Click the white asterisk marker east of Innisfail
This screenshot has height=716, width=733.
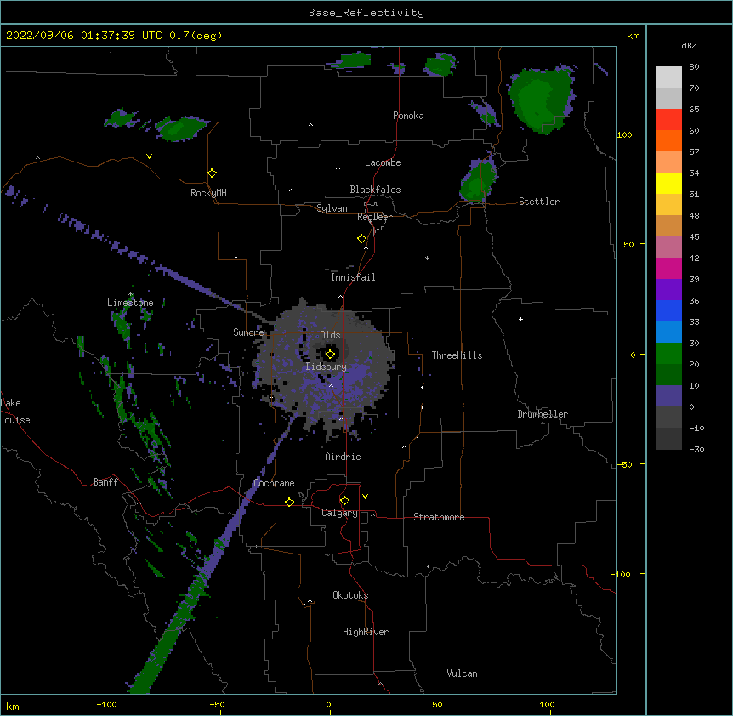(x=427, y=258)
